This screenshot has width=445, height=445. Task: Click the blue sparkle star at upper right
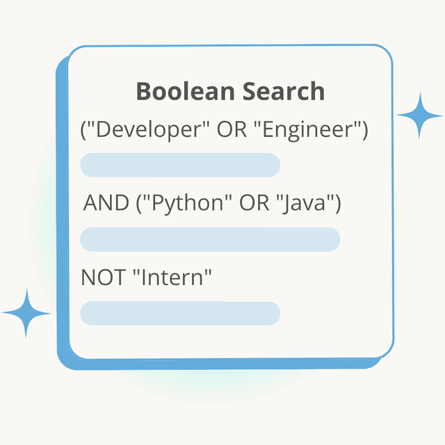pyautogui.click(x=419, y=115)
